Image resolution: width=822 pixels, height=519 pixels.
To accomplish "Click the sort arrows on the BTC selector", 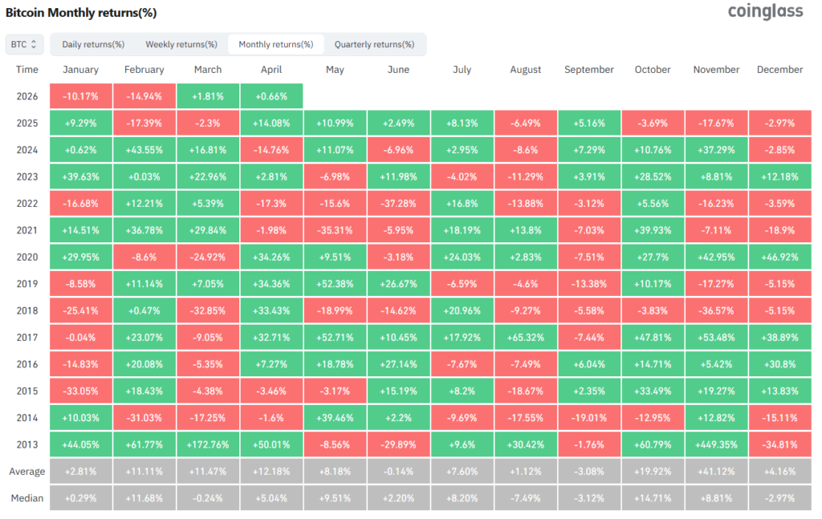I will tap(35, 44).
